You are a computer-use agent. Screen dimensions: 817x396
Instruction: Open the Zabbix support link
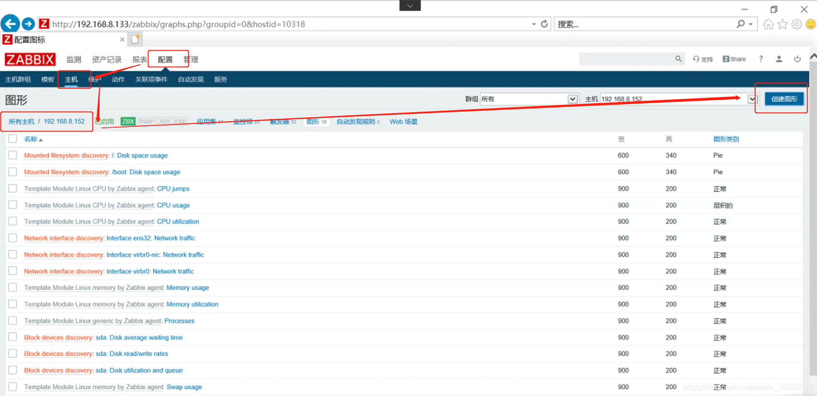[x=703, y=59]
